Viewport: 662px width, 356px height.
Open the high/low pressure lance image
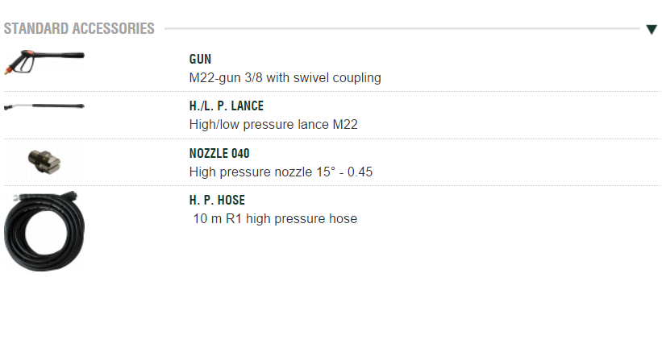[44, 106]
